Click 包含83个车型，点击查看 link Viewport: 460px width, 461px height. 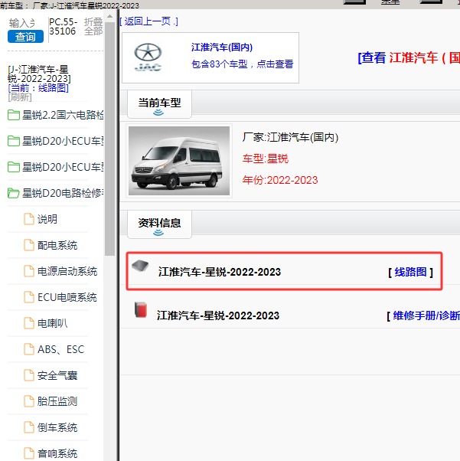click(242, 64)
